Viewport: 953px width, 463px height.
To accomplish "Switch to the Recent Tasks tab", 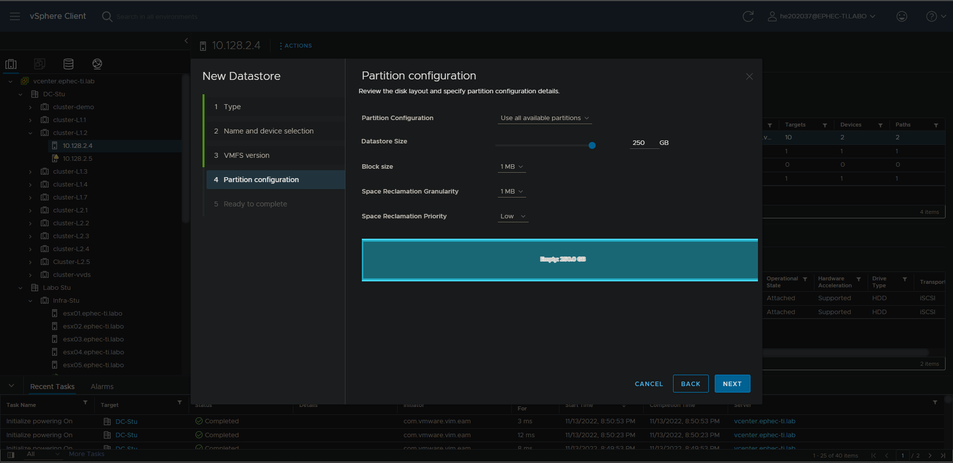I will click(x=52, y=387).
